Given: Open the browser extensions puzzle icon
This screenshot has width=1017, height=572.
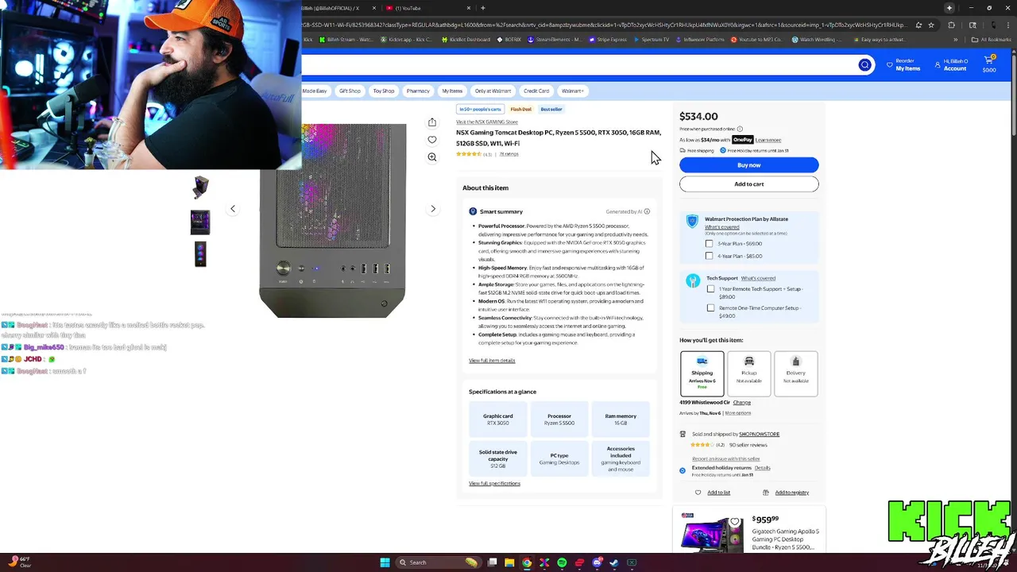Looking at the screenshot, I should click(x=952, y=25).
